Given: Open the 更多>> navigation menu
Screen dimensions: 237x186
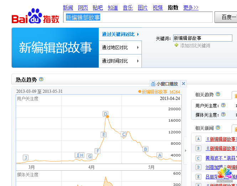Looking at the screenshot, I should coord(191,7).
